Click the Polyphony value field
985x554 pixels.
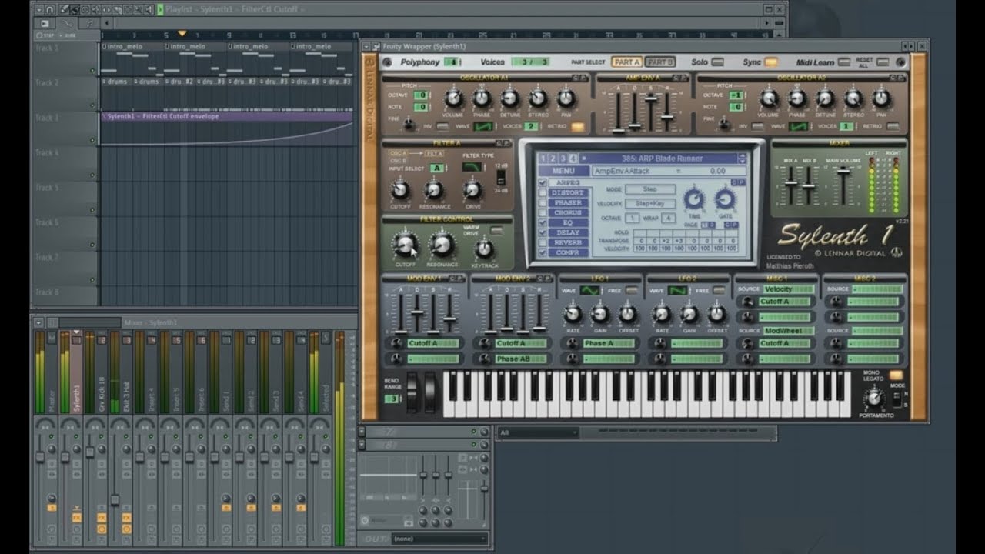pyautogui.click(x=452, y=62)
